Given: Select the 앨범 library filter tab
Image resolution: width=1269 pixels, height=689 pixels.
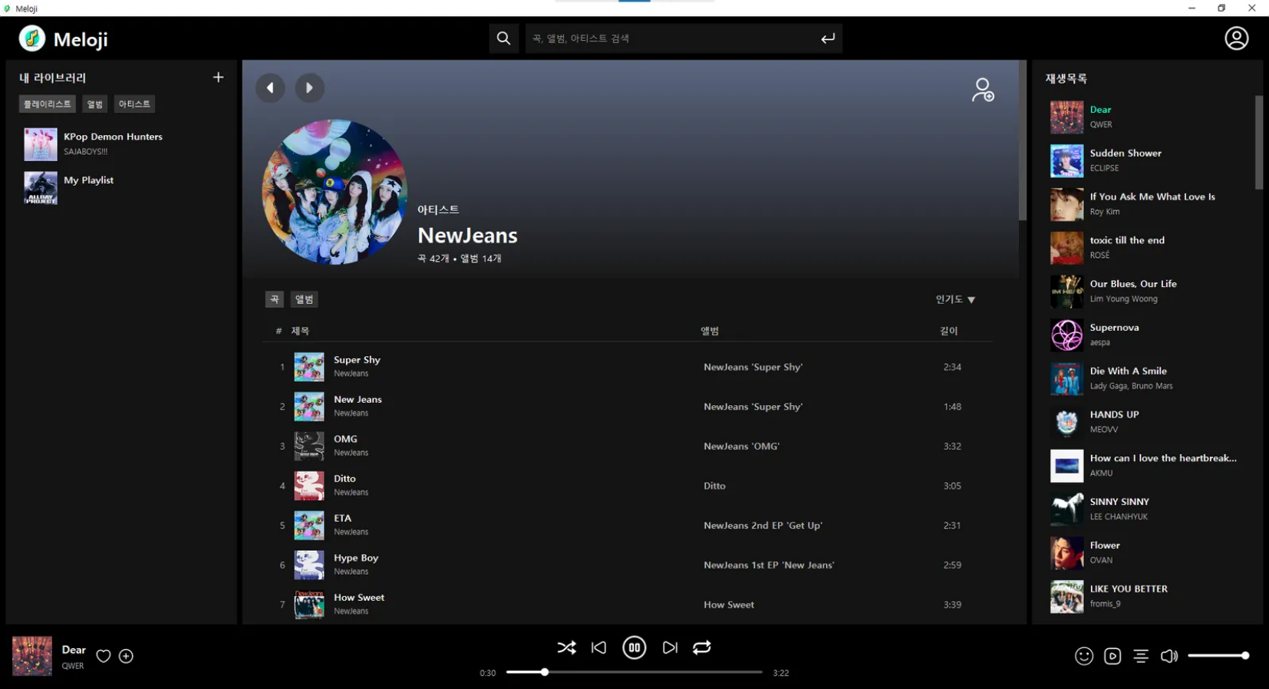Looking at the screenshot, I should coord(95,104).
